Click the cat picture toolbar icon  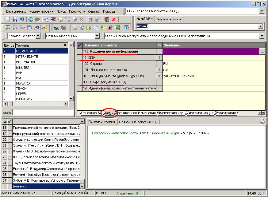tap(107, 19)
